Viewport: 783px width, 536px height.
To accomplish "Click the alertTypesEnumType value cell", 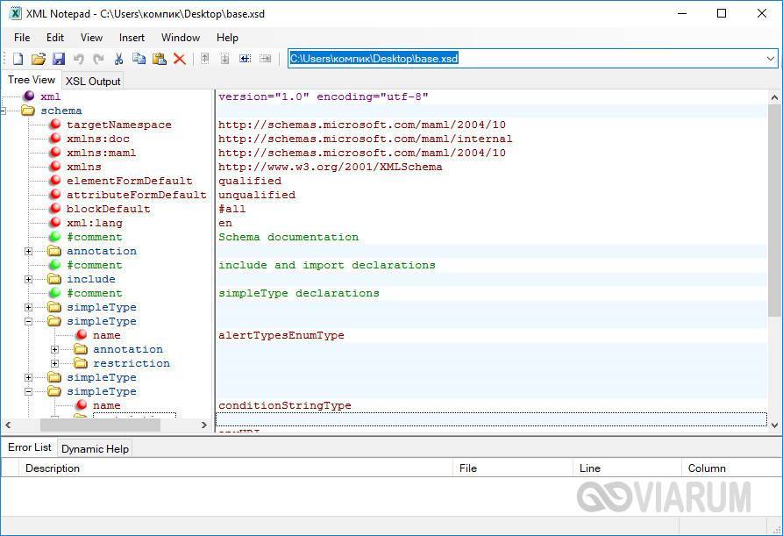I will tap(281, 335).
